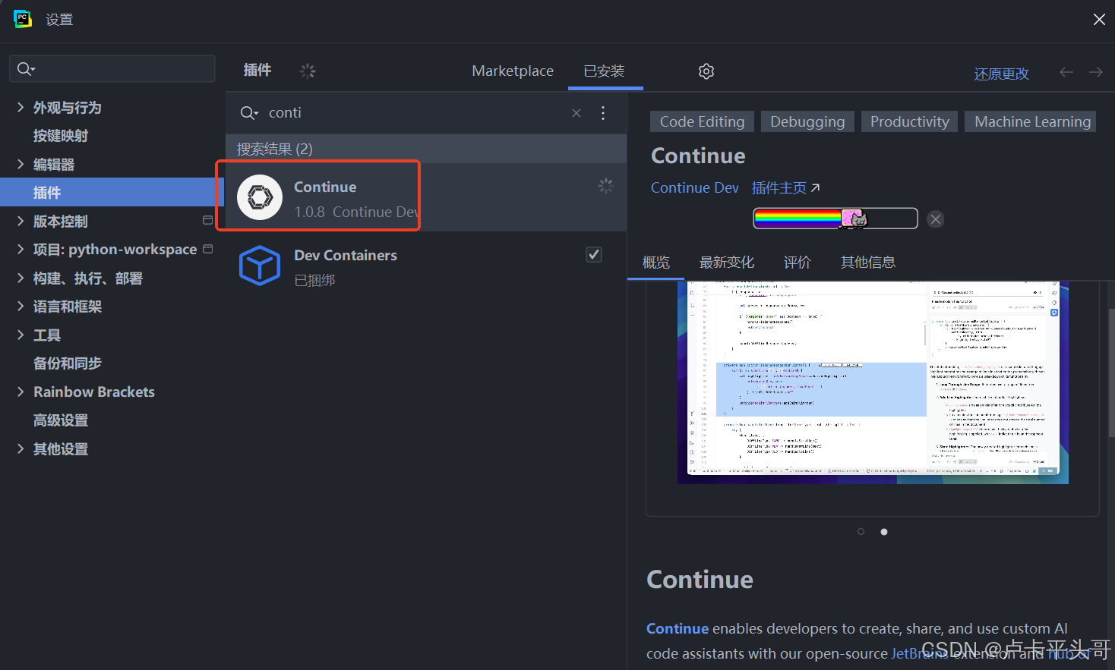Open the 其他信息 tab
The width and height of the screenshot is (1115, 670).
click(868, 263)
